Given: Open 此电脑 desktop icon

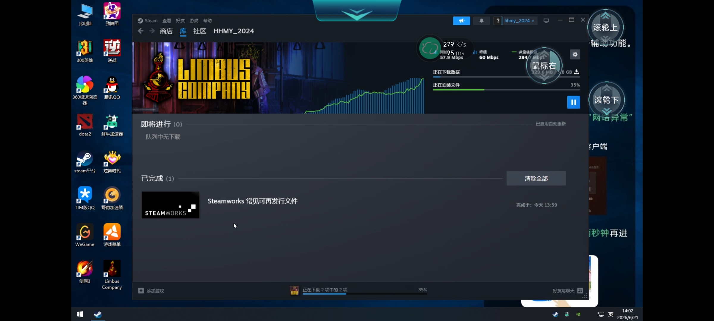Looking at the screenshot, I should (85, 15).
